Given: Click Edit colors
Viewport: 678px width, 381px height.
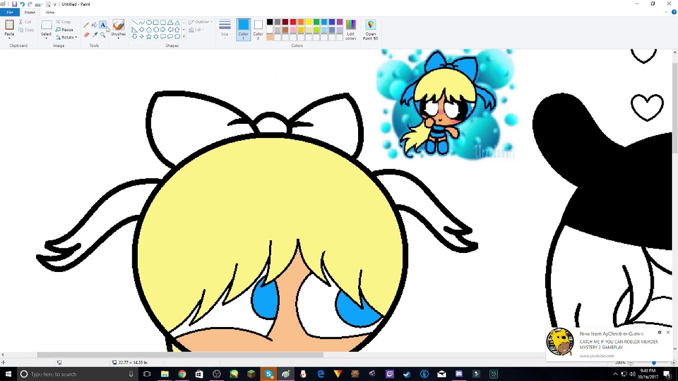Looking at the screenshot, I should click(351, 30).
